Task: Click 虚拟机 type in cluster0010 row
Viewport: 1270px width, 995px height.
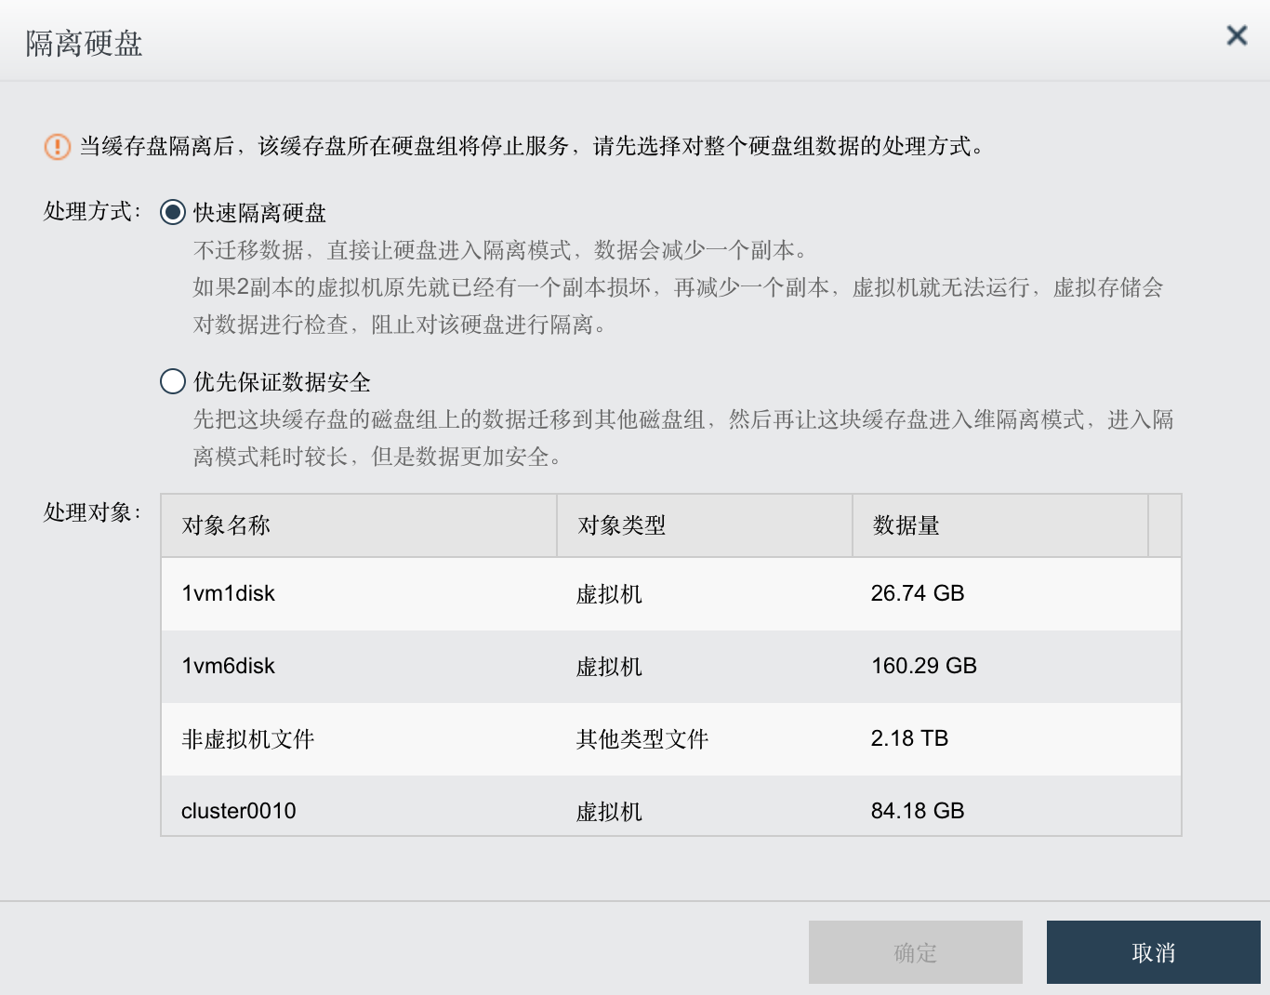Action: 609,812
